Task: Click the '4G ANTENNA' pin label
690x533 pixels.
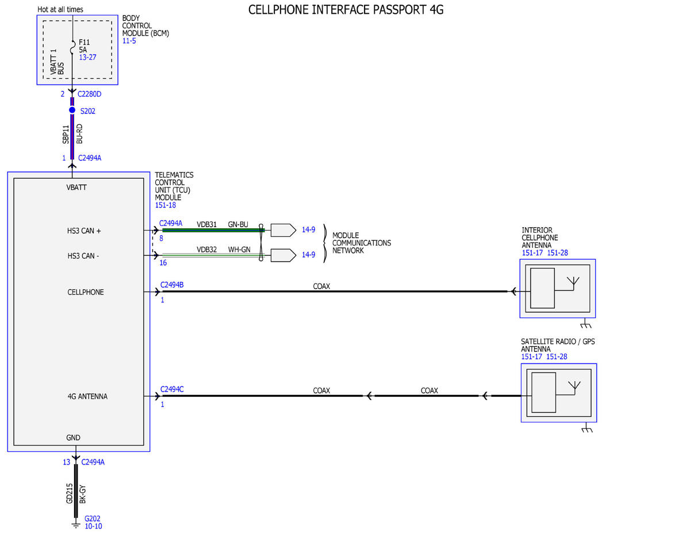Action: tap(87, 397)
